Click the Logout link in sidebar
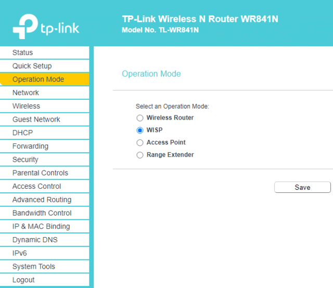Image resolution: width=333 pixels, height=288 pixels. 44,280
